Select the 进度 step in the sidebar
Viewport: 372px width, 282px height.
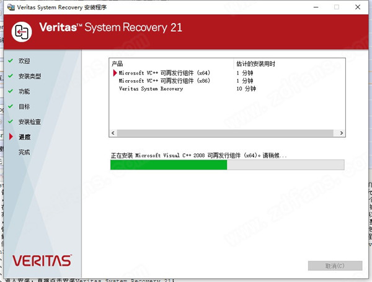(x=25, y=137)
